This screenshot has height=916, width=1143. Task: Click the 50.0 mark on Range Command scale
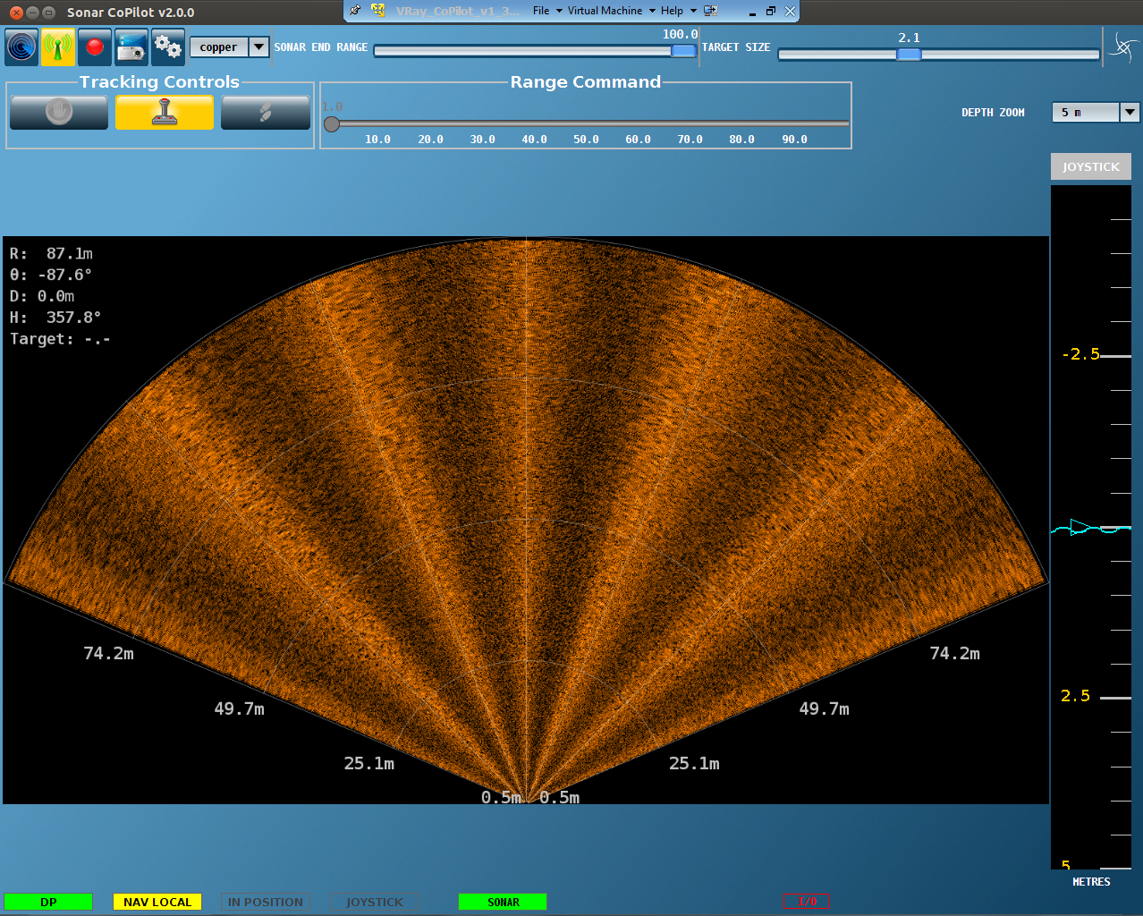(x=586, y=140)
